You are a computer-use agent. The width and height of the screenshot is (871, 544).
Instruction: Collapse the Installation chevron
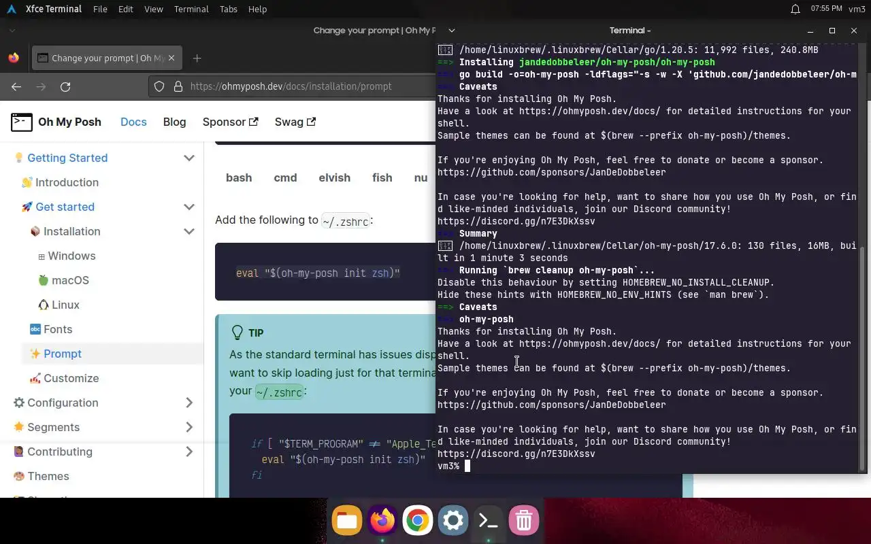pos(189,231)
